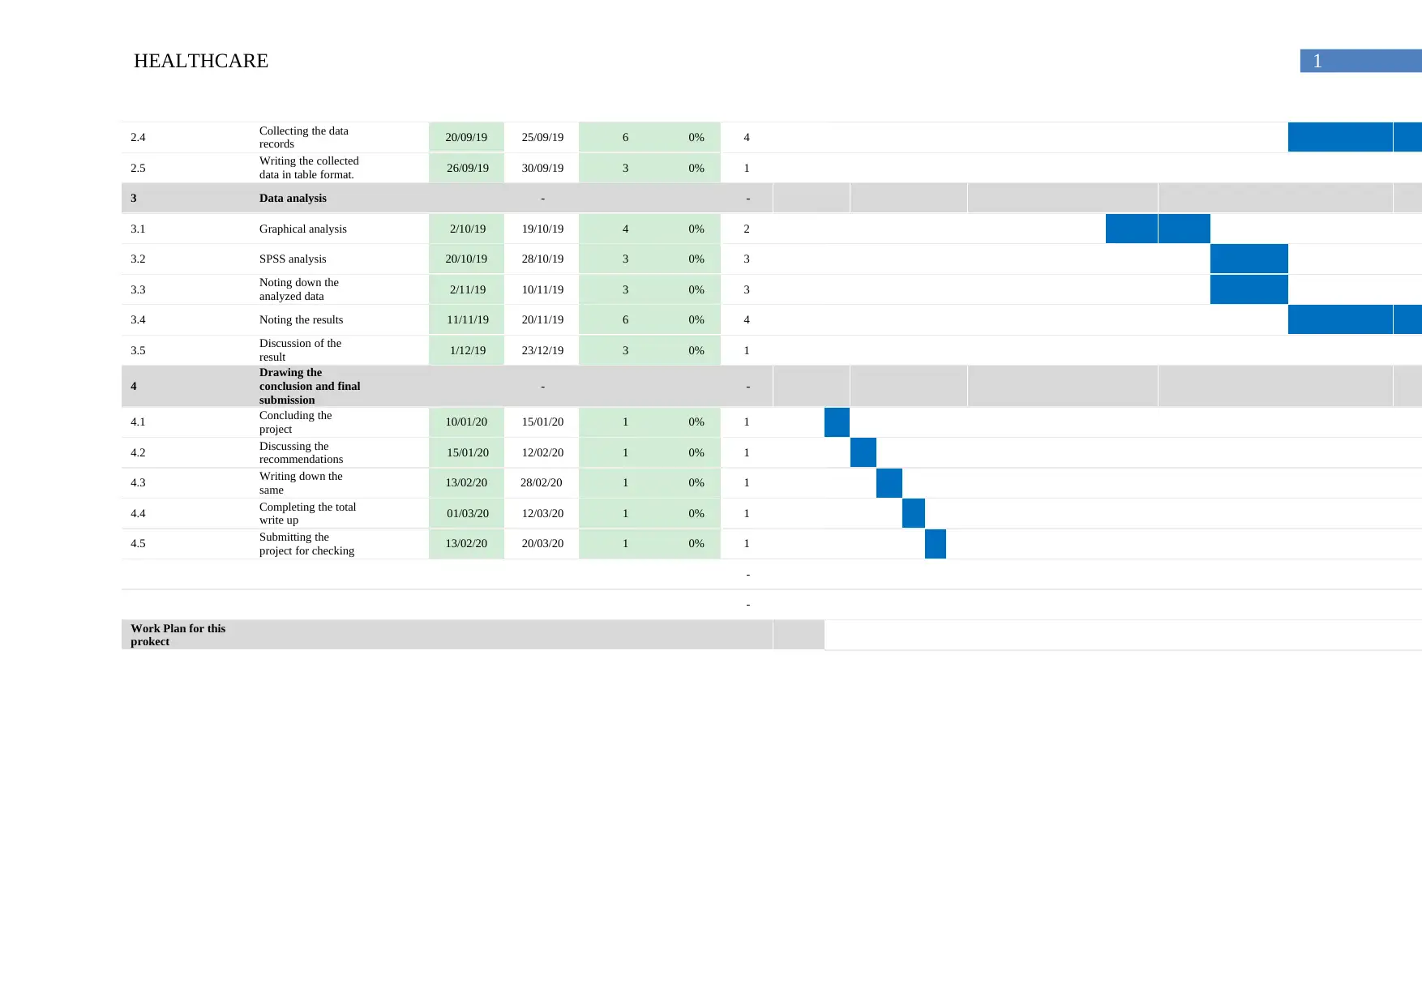The image size is (1422, 1006).
Task: Click start date 10/01/20
Action: [466, 422]
